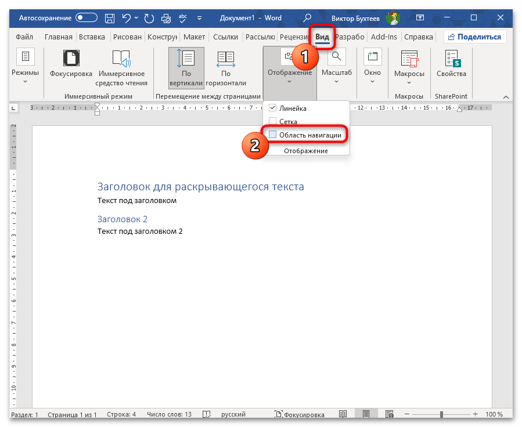Click the zoom slider in status bar
The height and width of the screenshot is (427, 522).
(x=442, y=415)
